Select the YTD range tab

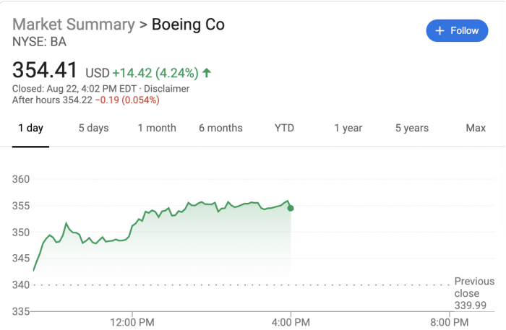284,128
